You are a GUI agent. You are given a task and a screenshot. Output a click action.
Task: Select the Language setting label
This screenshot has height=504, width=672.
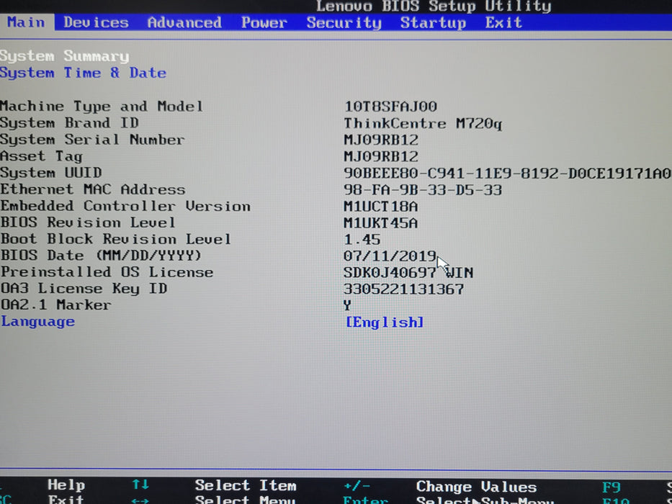(x=37, y=321)
